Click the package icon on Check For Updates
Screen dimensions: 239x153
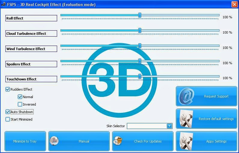point(118,141)
